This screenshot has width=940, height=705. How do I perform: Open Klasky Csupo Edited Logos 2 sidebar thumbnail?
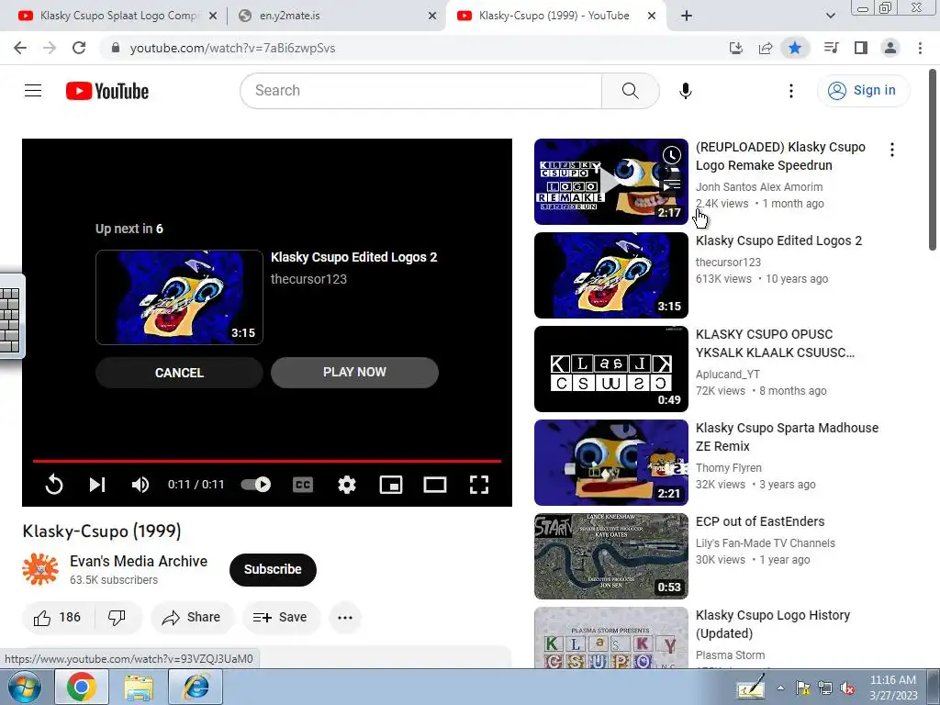pos(610,275)
